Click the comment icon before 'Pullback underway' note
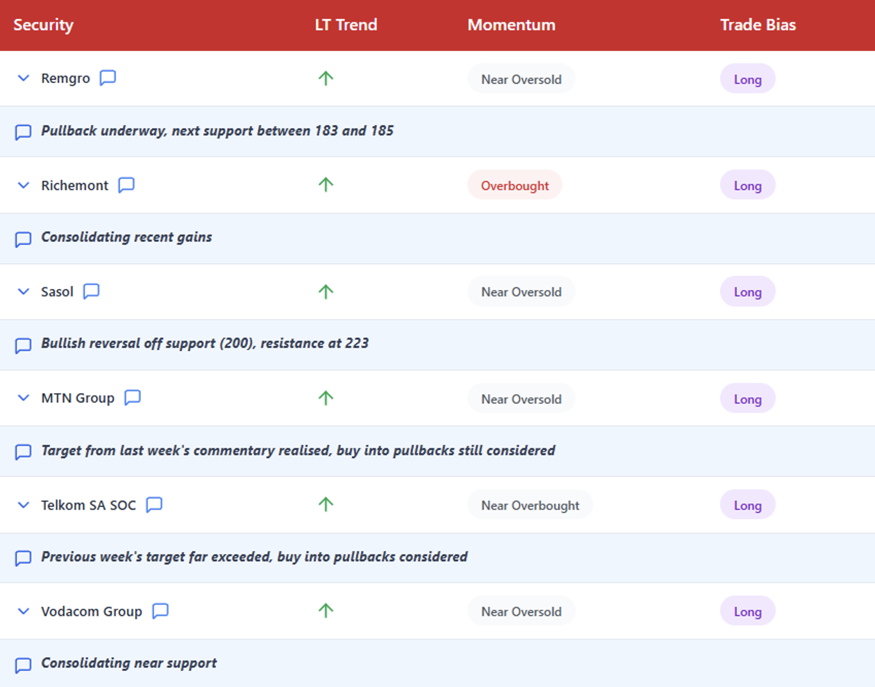The image size is (875, 687). point(23,132)
